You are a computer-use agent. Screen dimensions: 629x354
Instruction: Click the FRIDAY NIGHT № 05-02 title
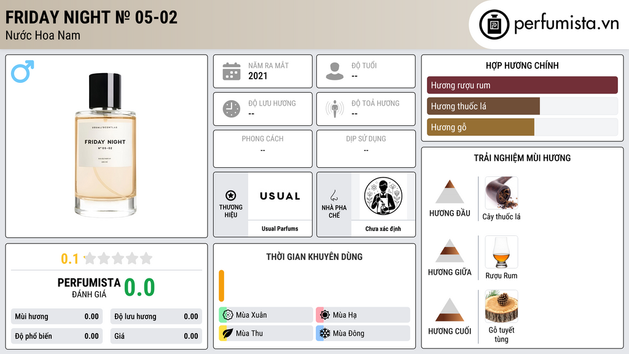(x=91, y=17)
